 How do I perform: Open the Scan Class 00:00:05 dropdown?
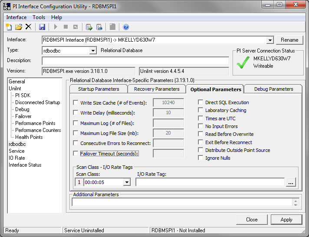tap(127, 182)
